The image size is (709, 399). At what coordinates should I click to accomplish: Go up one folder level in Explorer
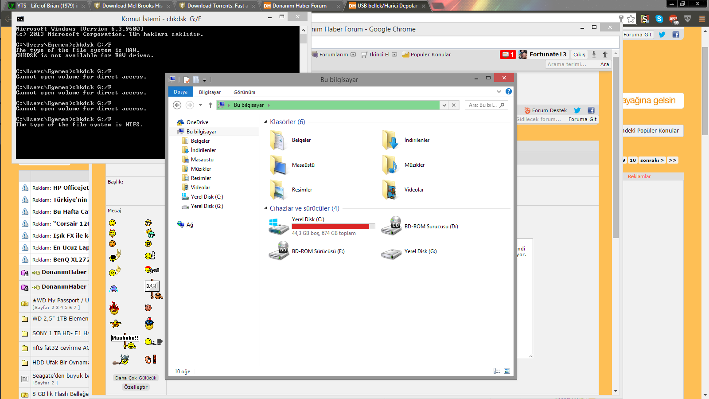(x=210, y=105)
